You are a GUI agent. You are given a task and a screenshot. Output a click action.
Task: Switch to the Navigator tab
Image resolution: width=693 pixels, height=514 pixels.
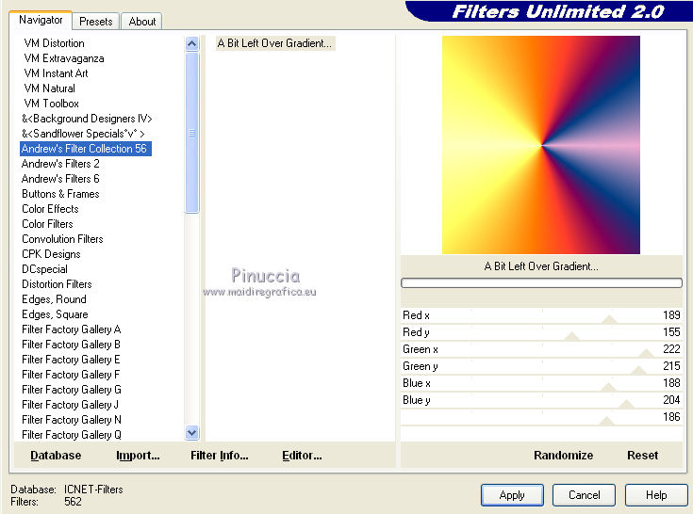click(x=41, y=21)
